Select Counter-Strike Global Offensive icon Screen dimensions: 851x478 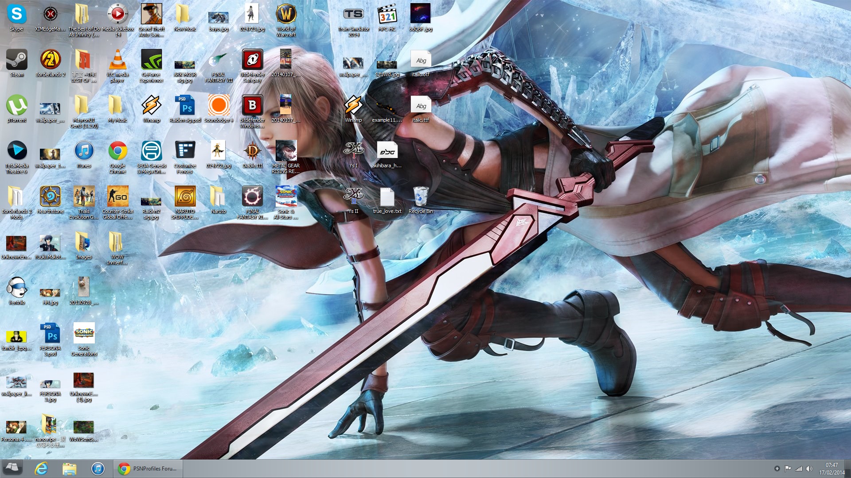coord(117,197)
